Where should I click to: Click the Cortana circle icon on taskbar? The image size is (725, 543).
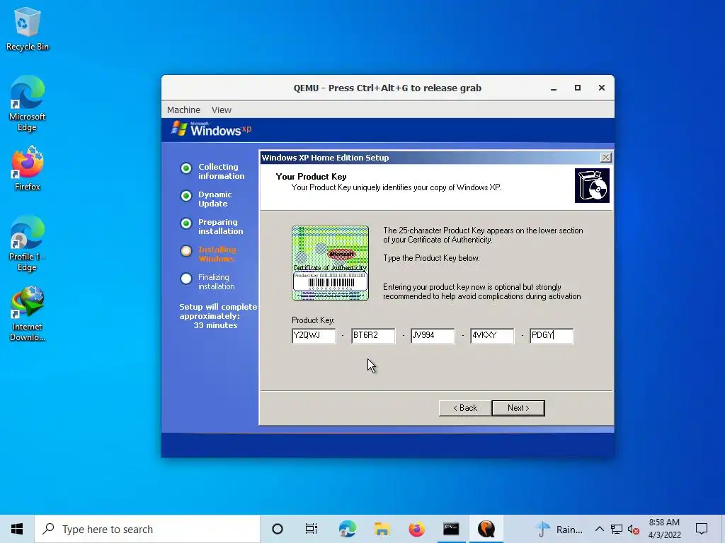[x=278, y=529]
